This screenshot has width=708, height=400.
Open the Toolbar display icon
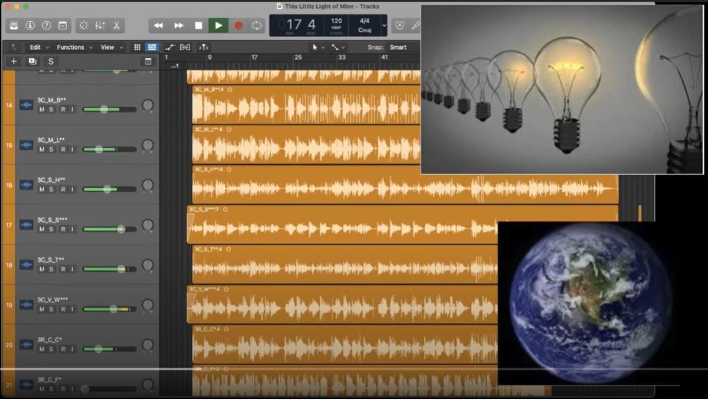[63, 25]
